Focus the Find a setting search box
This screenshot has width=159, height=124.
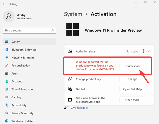pyautogui.click(x=29, y=30)
